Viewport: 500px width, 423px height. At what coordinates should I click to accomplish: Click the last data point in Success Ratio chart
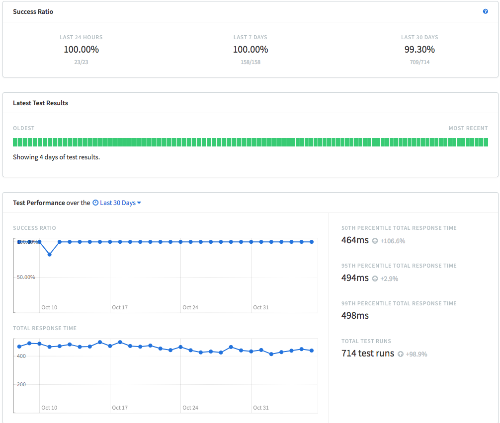point(312,242)
